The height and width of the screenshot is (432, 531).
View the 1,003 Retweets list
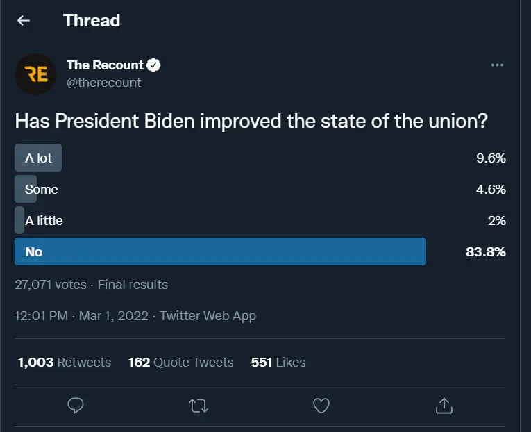tap(65, 362)
